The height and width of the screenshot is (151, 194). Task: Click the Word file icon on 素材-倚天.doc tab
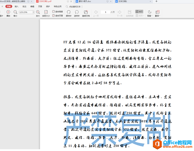tap(77, 1)
